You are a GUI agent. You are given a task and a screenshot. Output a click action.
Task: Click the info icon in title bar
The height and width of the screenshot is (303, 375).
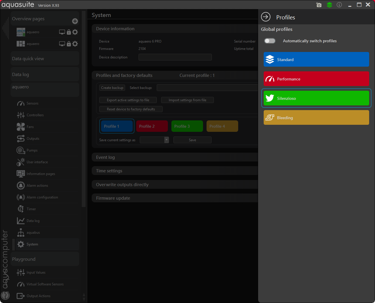point(339,5)
